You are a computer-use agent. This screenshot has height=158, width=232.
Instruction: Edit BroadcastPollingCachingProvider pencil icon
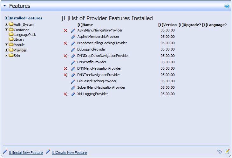point(73,43)
